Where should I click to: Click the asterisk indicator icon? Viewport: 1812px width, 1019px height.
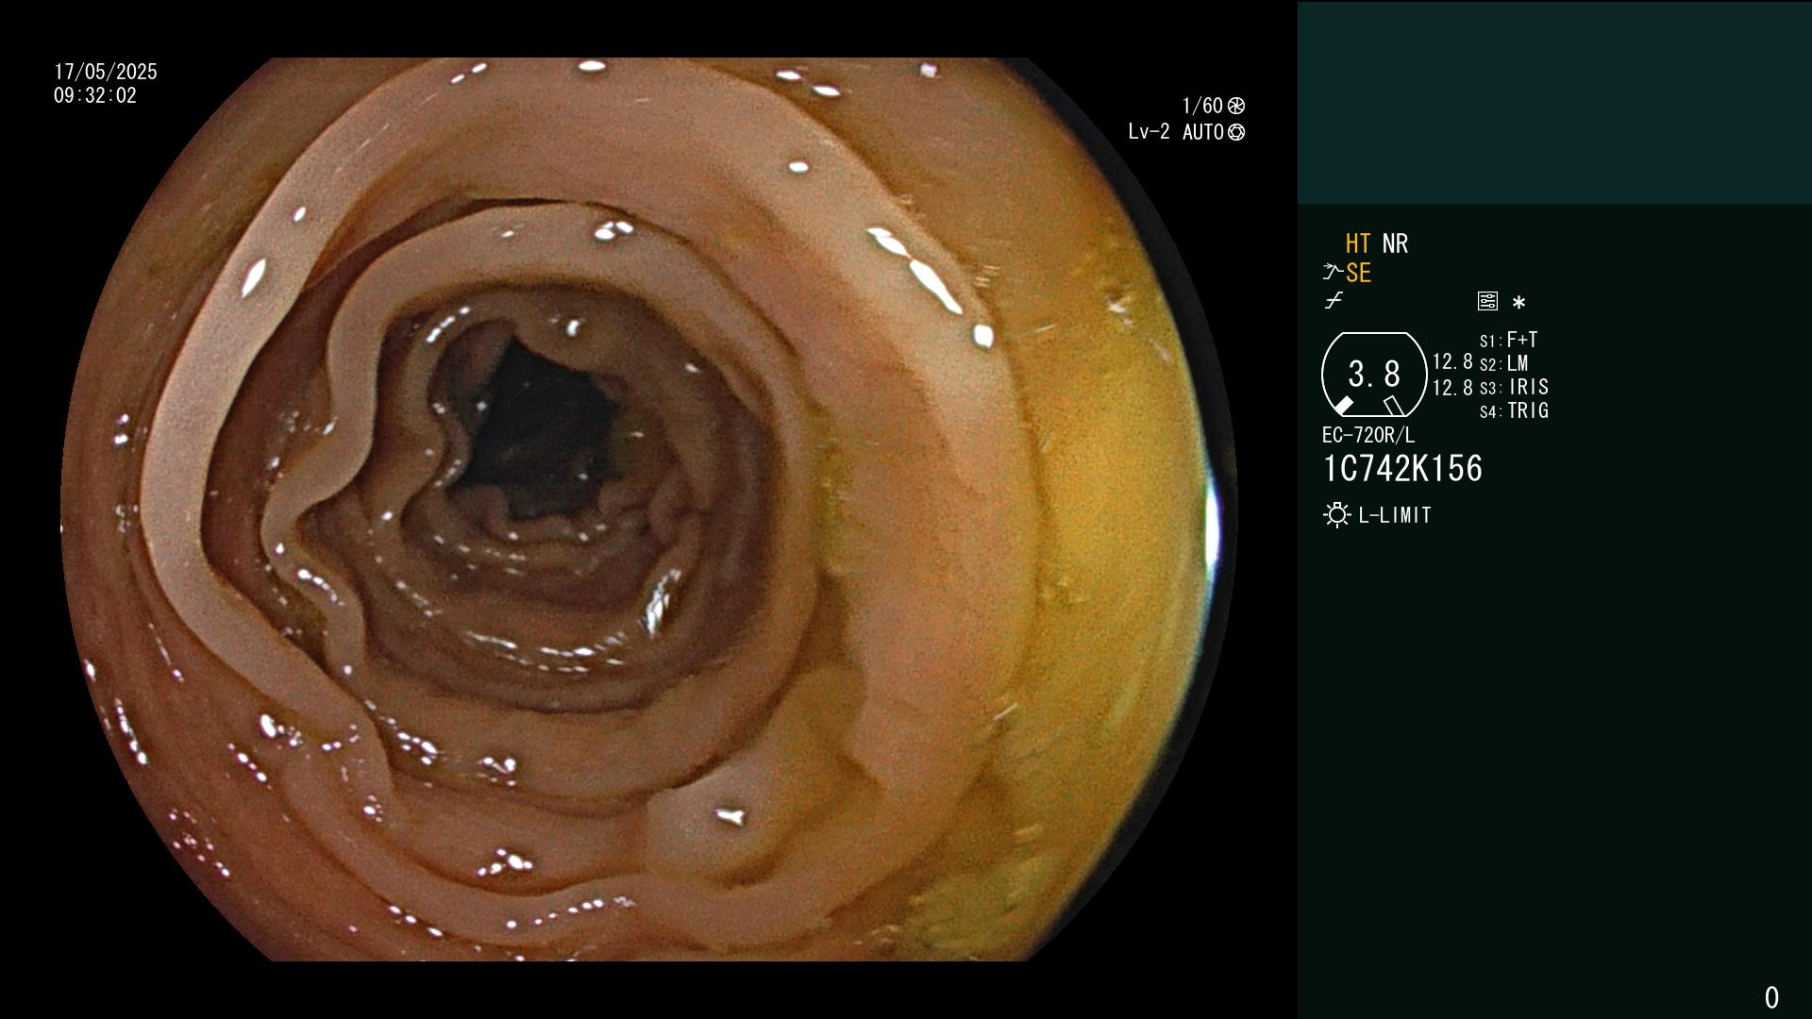(x=1518, y=302)
